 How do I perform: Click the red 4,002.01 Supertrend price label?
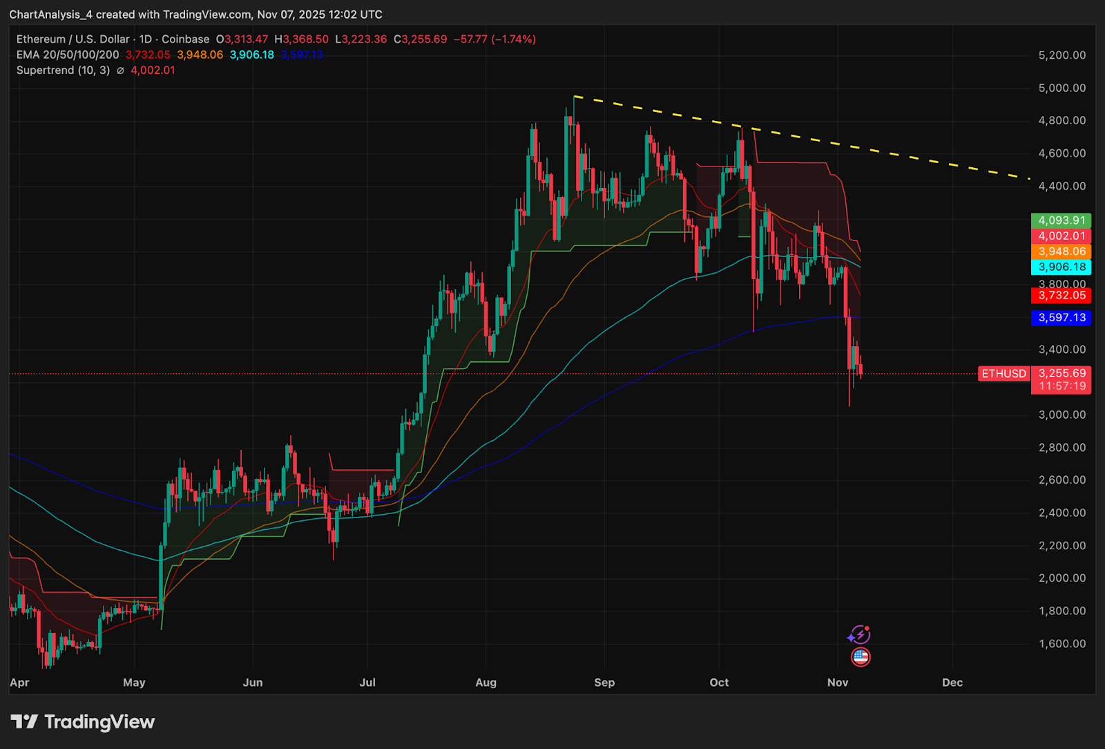1061,236
